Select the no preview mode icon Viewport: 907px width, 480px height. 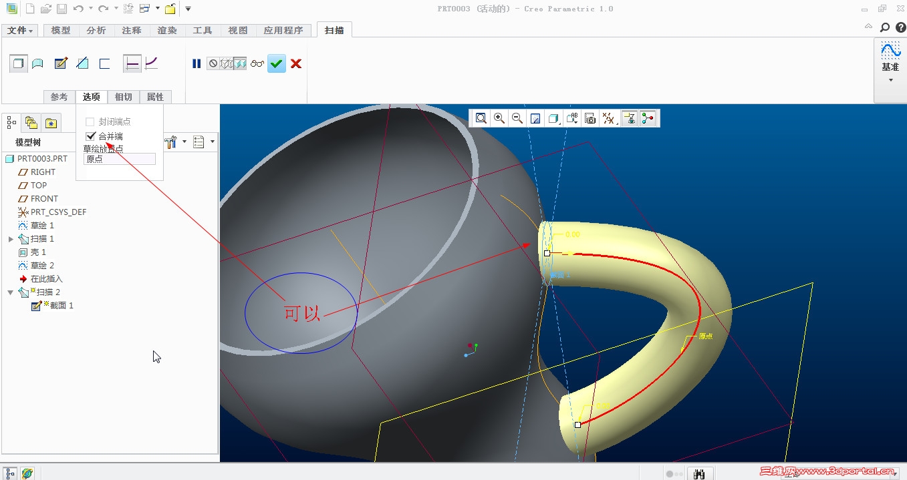[x=213, y=63]
